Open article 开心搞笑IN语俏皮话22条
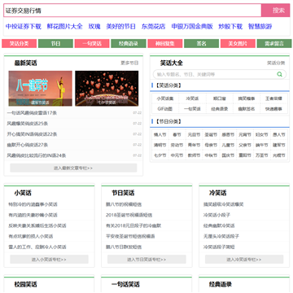The width and height of the screenshot is (293, 293). pyautogui.click(x=32, y=134)
